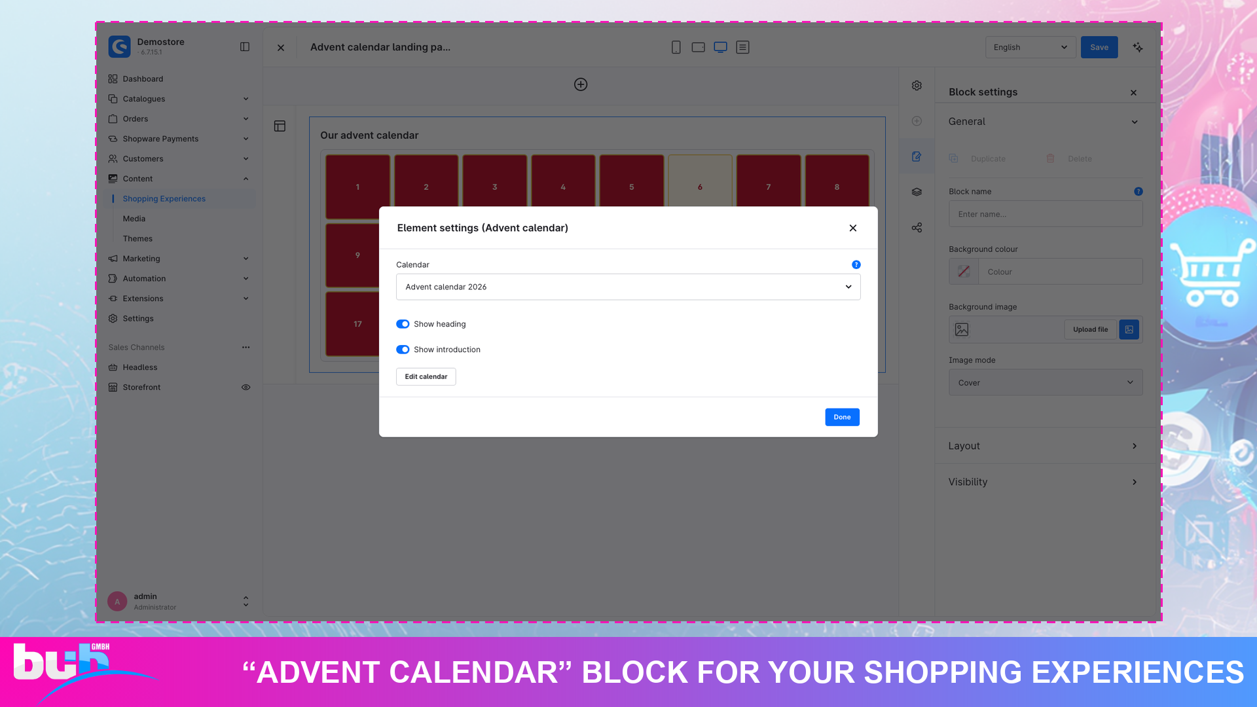Open Media under Content

point(134,219)
